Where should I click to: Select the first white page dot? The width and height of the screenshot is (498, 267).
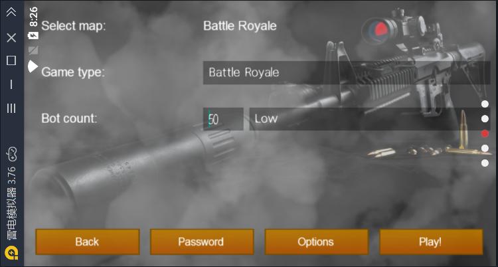click(485, 104)
